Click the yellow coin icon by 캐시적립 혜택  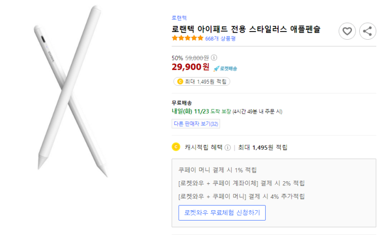click(176, 147)
